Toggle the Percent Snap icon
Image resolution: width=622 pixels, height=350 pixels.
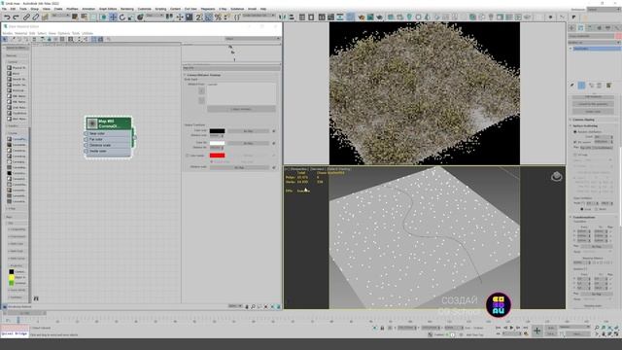218,17
